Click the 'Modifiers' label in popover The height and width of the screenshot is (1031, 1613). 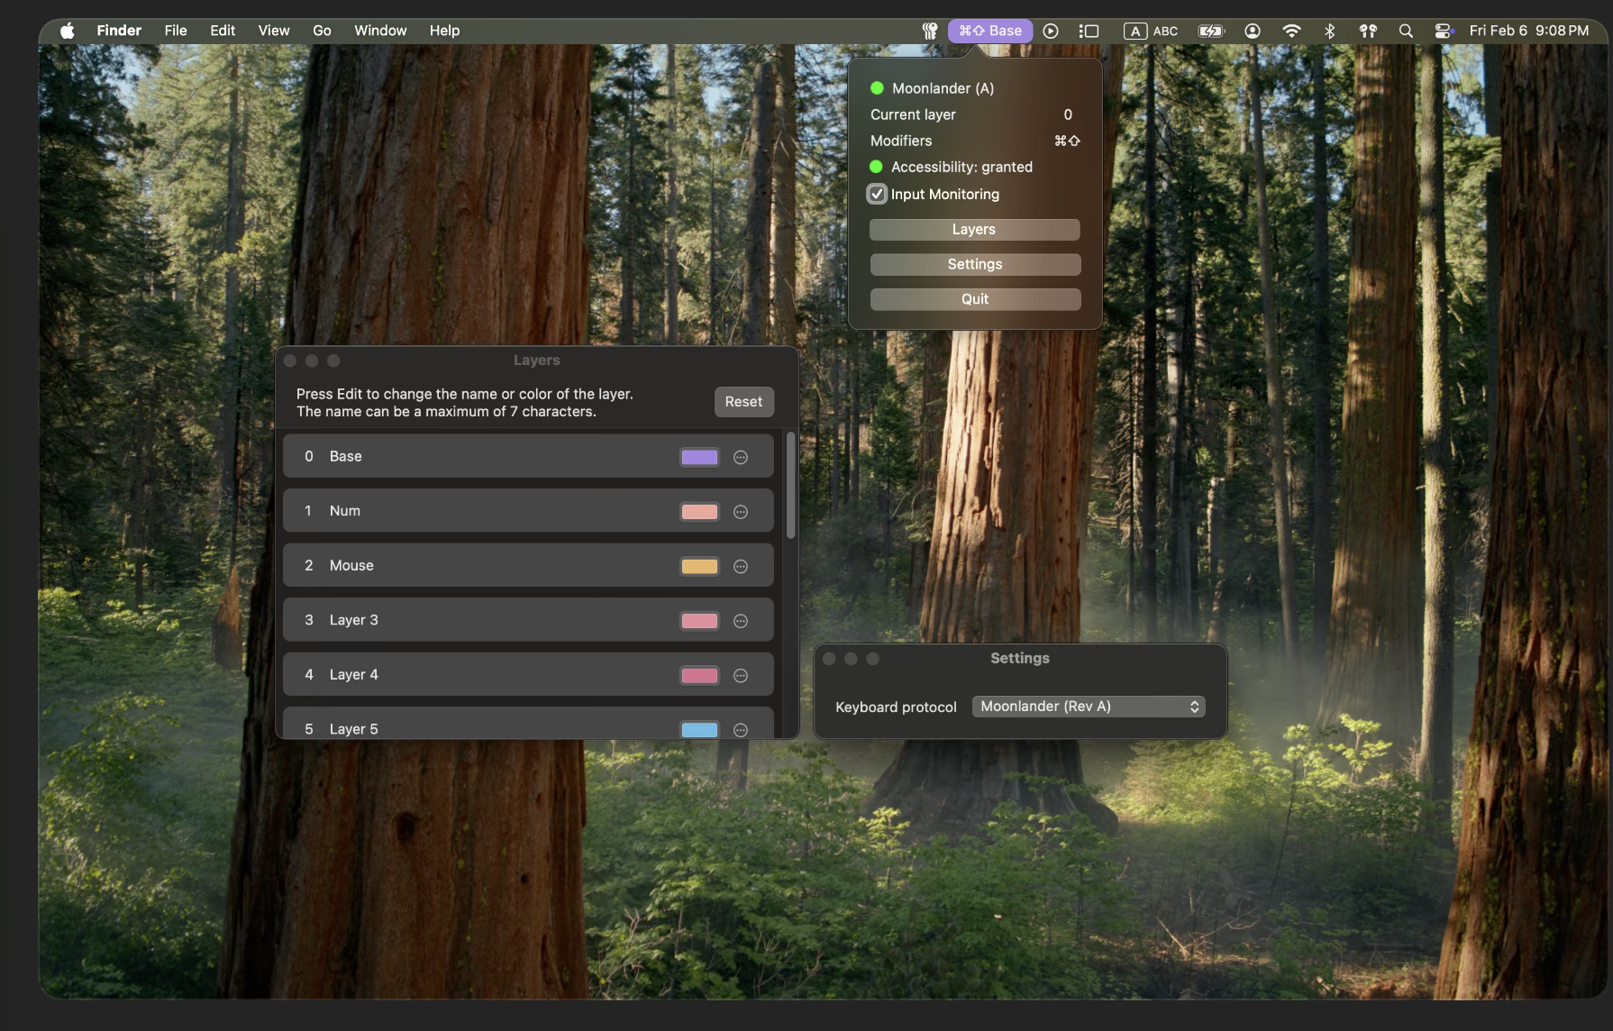901,141
